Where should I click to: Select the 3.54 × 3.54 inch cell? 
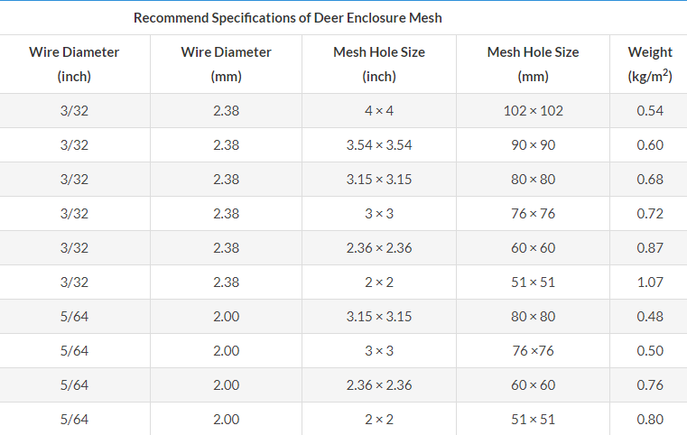coord(379,145)
